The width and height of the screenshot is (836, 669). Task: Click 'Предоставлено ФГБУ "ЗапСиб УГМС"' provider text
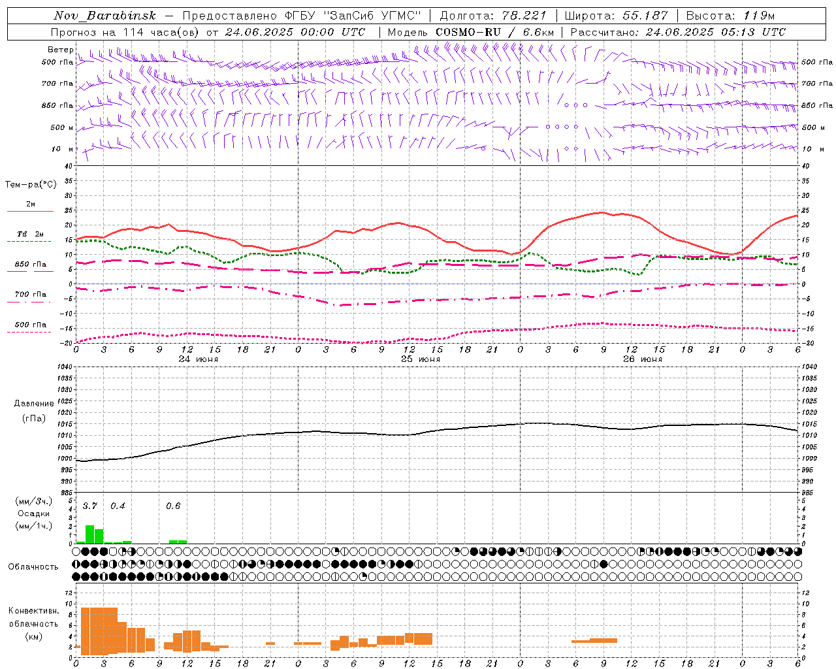302,16
